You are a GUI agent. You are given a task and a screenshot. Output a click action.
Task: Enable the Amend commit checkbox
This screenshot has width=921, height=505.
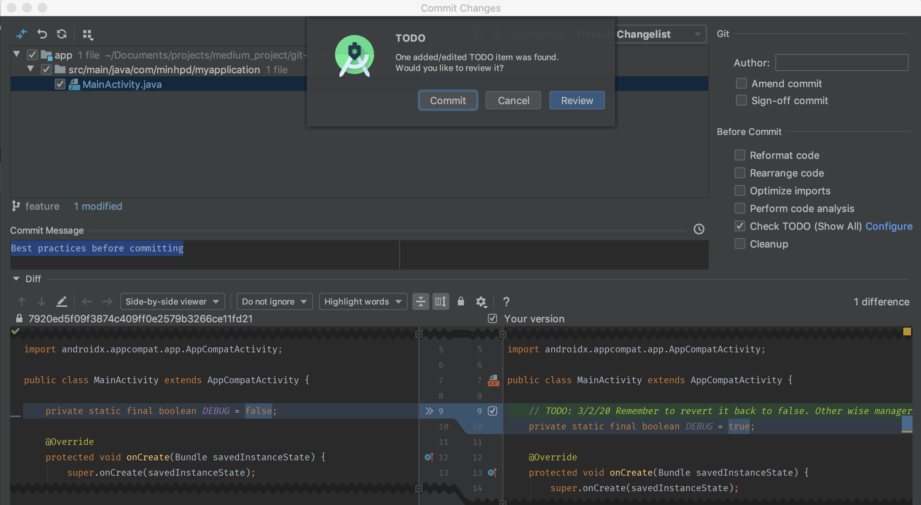(741, 84)
